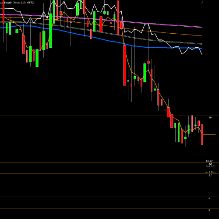Click the "in 1 Days" label
219x219 pixels.
click(x=210, y=172)
